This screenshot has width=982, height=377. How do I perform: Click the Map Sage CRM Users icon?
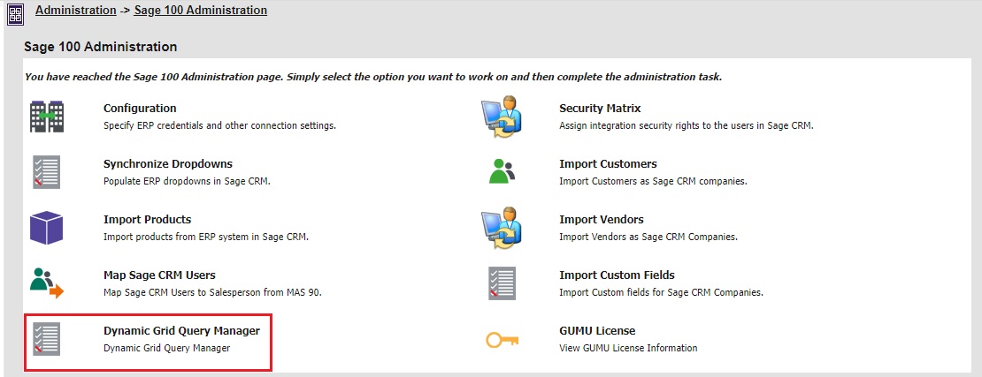click(x=47, y=283)
